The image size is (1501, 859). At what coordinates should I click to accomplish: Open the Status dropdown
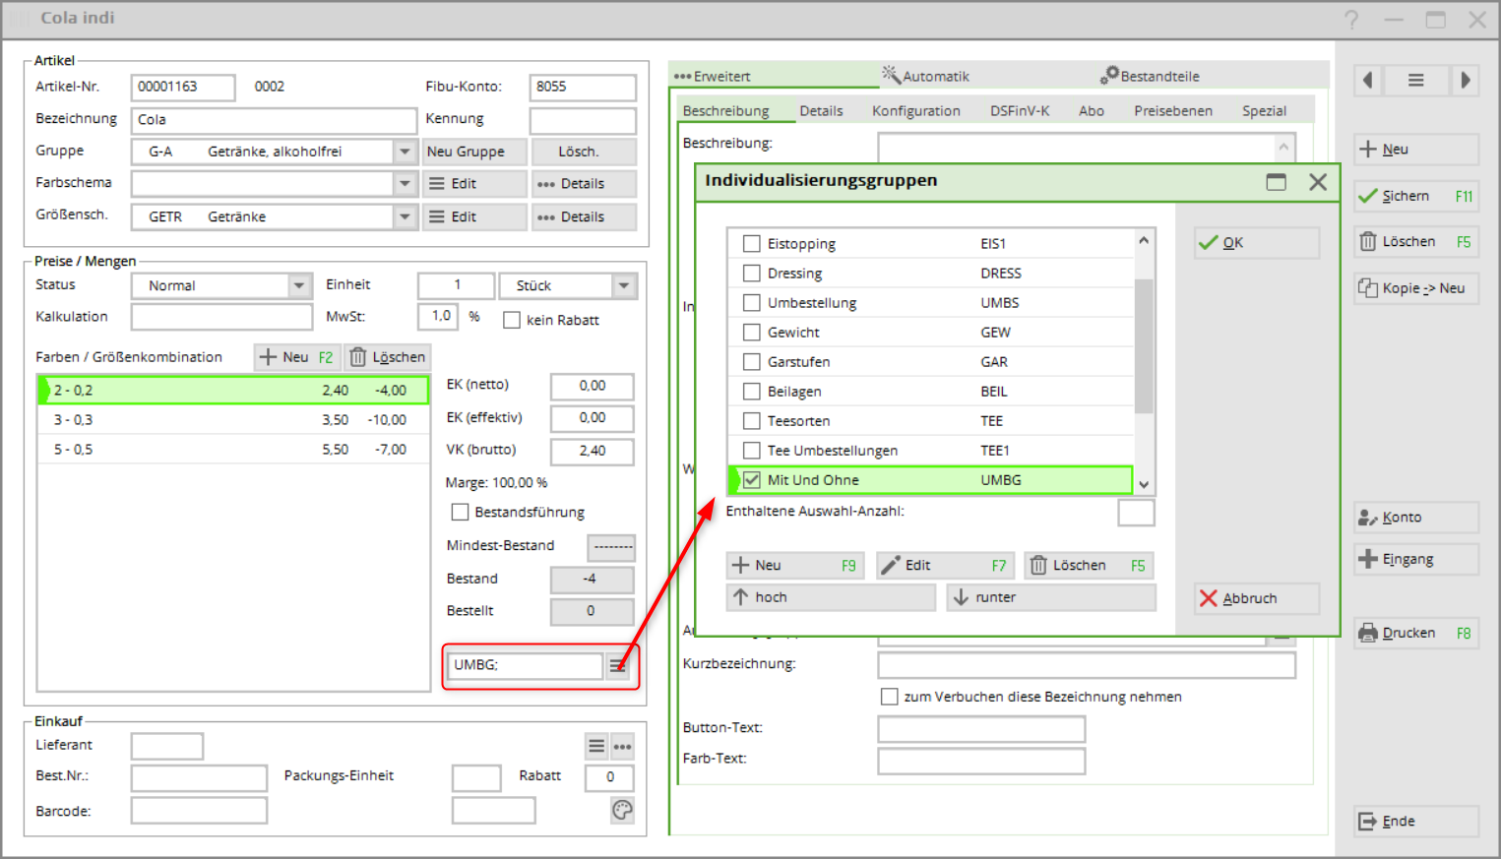pos(299,285)
